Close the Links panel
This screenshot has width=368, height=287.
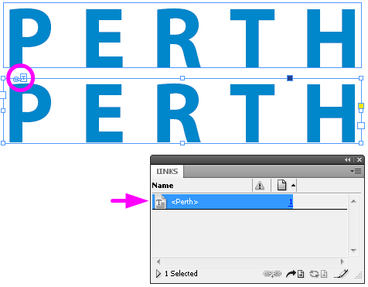[x=359, y=160]
